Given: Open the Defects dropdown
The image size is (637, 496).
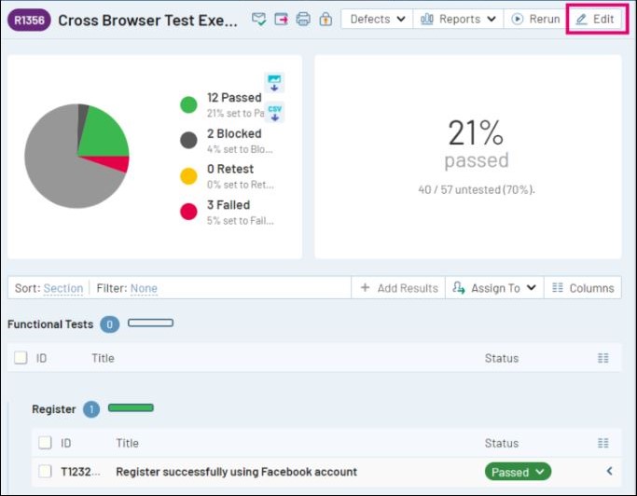Looking at the screenshot, I should tap(377, 19).
